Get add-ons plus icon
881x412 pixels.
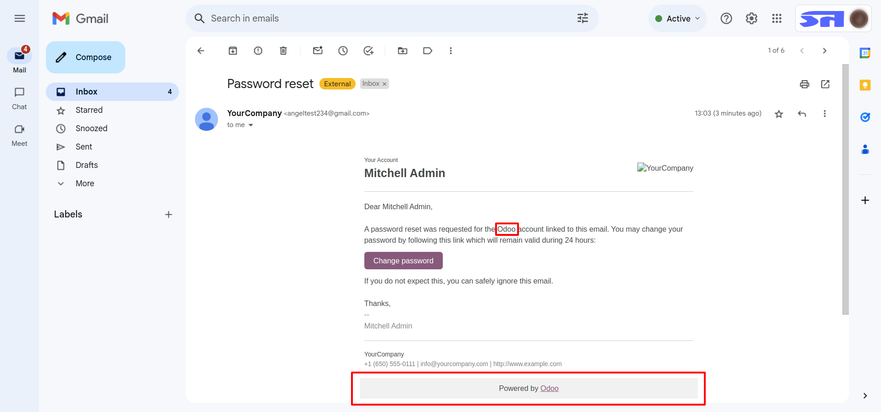[865, 200]
